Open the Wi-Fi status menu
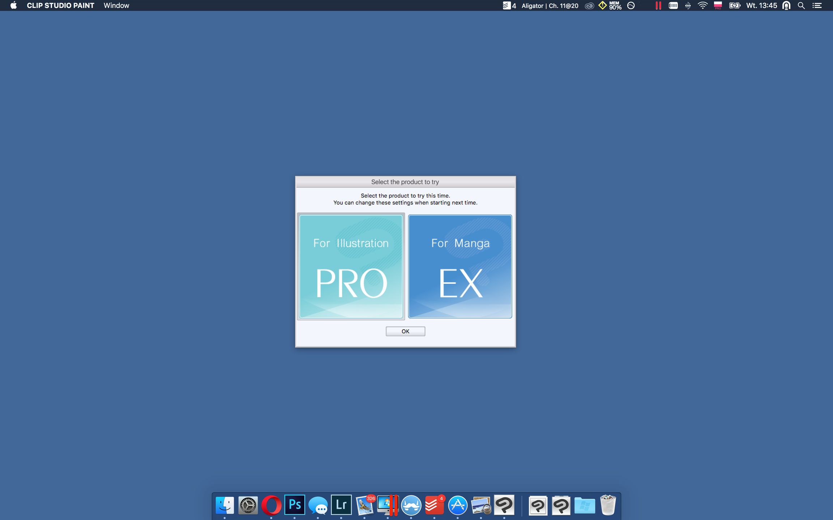This screenshot has width=833, height=520. click(x=702, y=5)
